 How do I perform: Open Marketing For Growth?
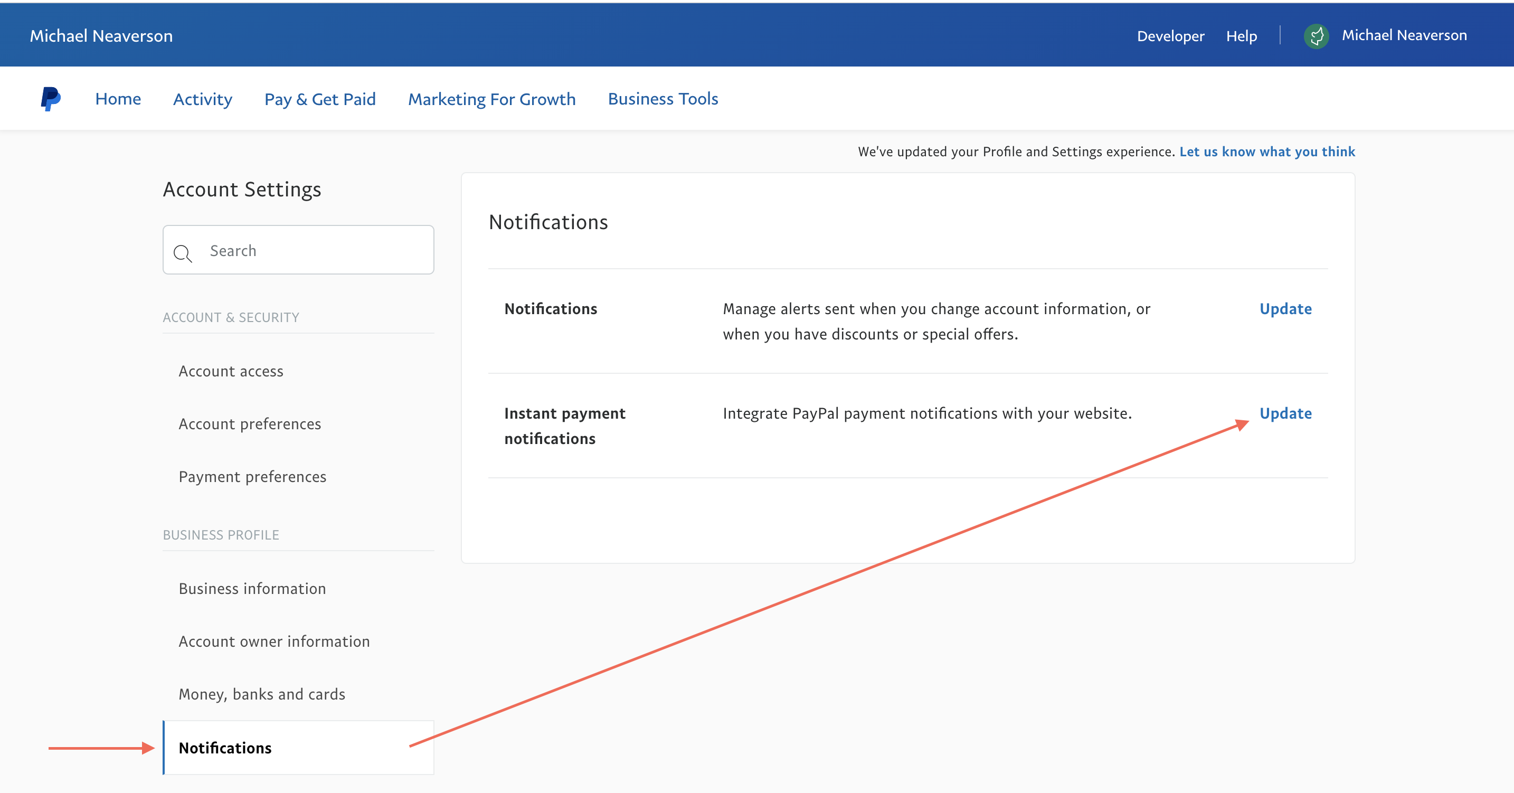pos(492,98)
